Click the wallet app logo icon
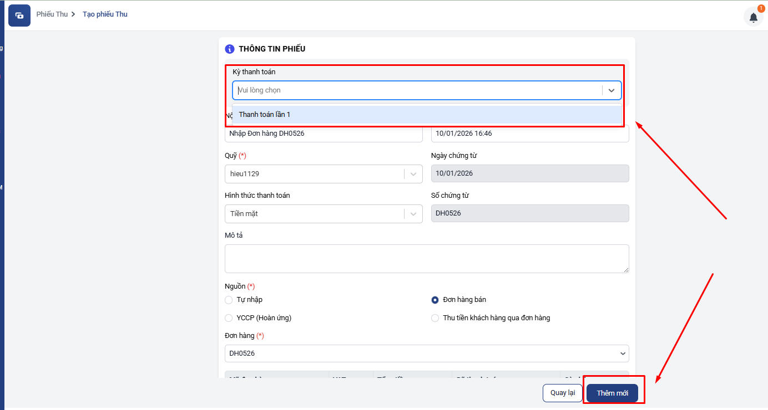Viewport: 768px width, 410px height. [x=19, y=16]
